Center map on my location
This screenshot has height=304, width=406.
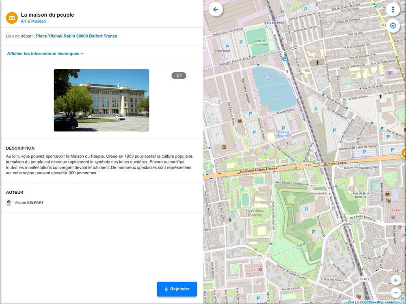point(393,26)
